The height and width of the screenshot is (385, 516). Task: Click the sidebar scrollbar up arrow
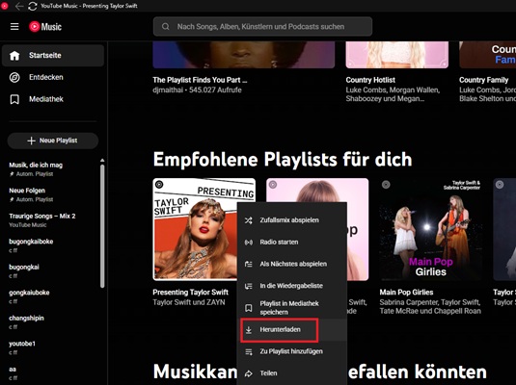[x=102, y=161]
